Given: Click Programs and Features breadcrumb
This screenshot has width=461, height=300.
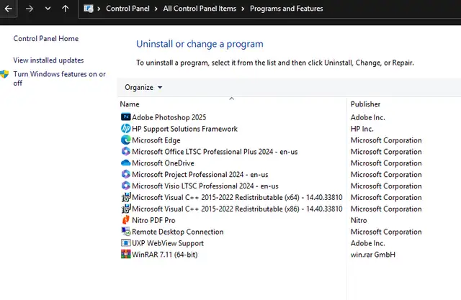Looking at the screenshot, I should tap(287, 9).
